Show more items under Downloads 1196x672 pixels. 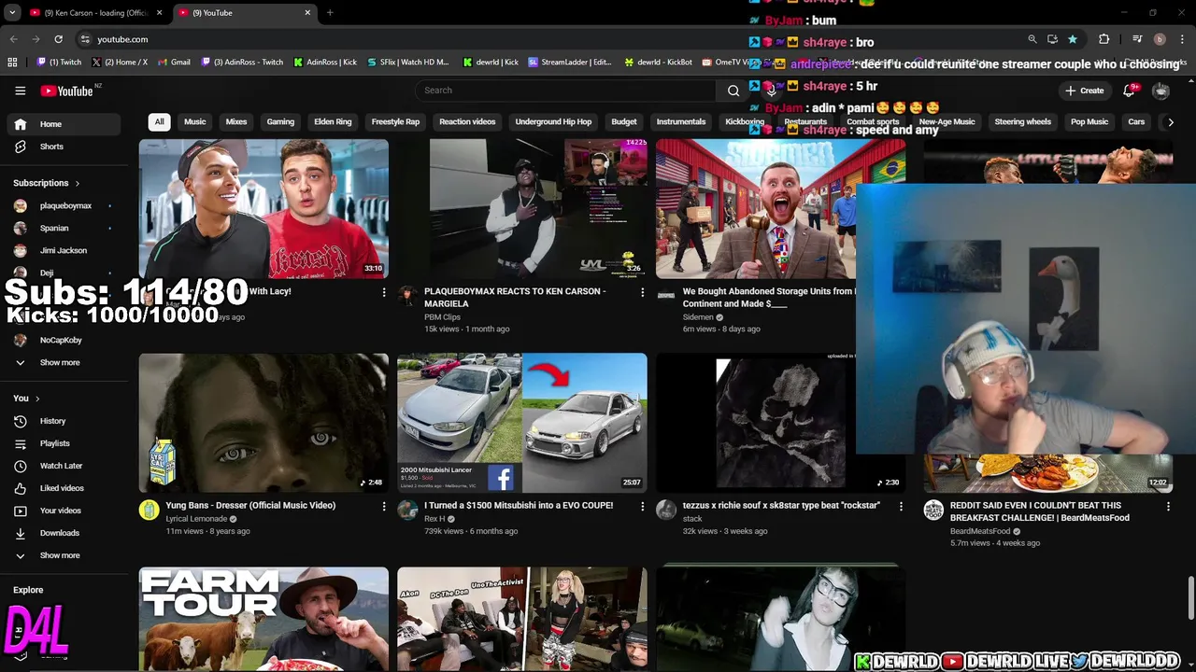click(x=61, y=555)
